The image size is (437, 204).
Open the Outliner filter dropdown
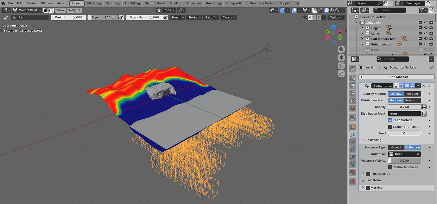pyautogui.click(x=423, y=10)
